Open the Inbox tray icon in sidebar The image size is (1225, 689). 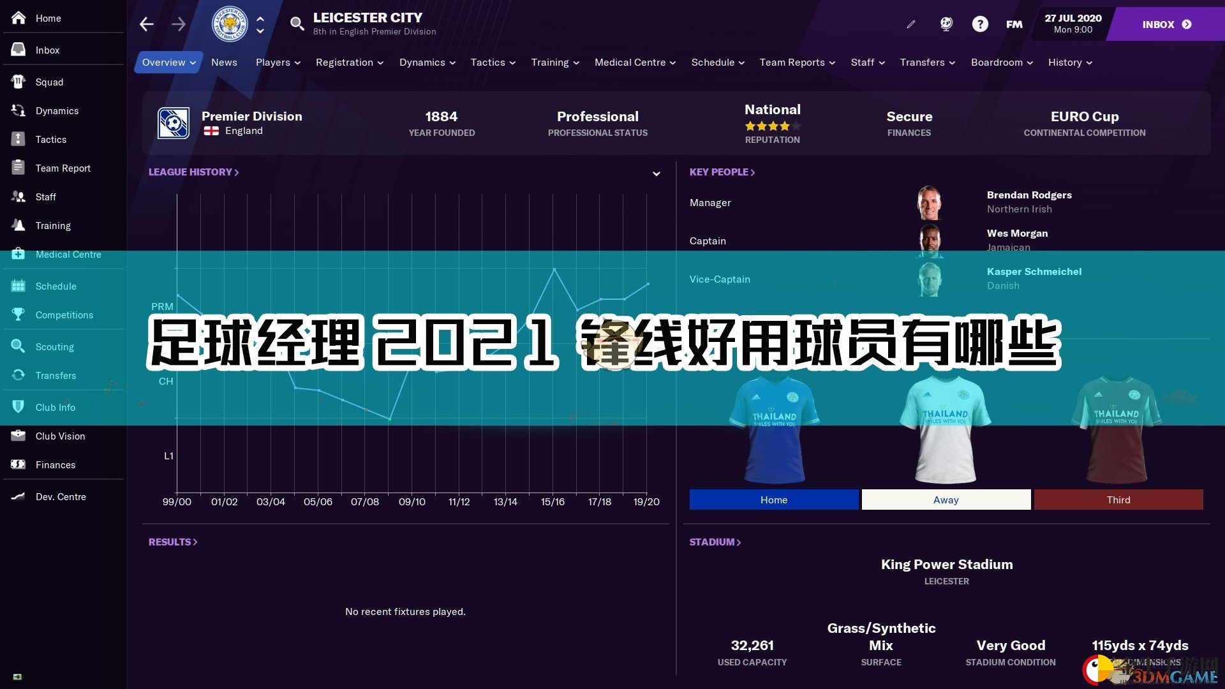point(19,50)
